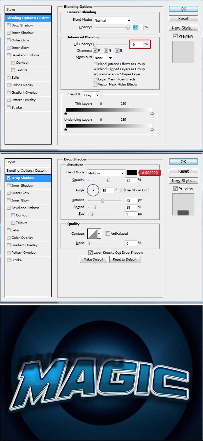
Task: Click Reset in the Drop Shadow dialog
Action: pyautogui.click(x=183, y=171)
